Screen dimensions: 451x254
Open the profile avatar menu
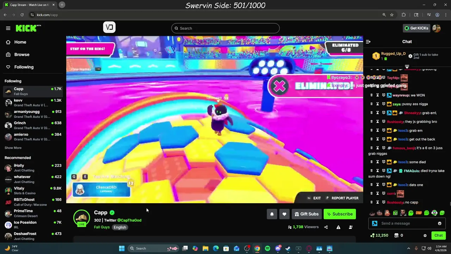tap(437, 28)
